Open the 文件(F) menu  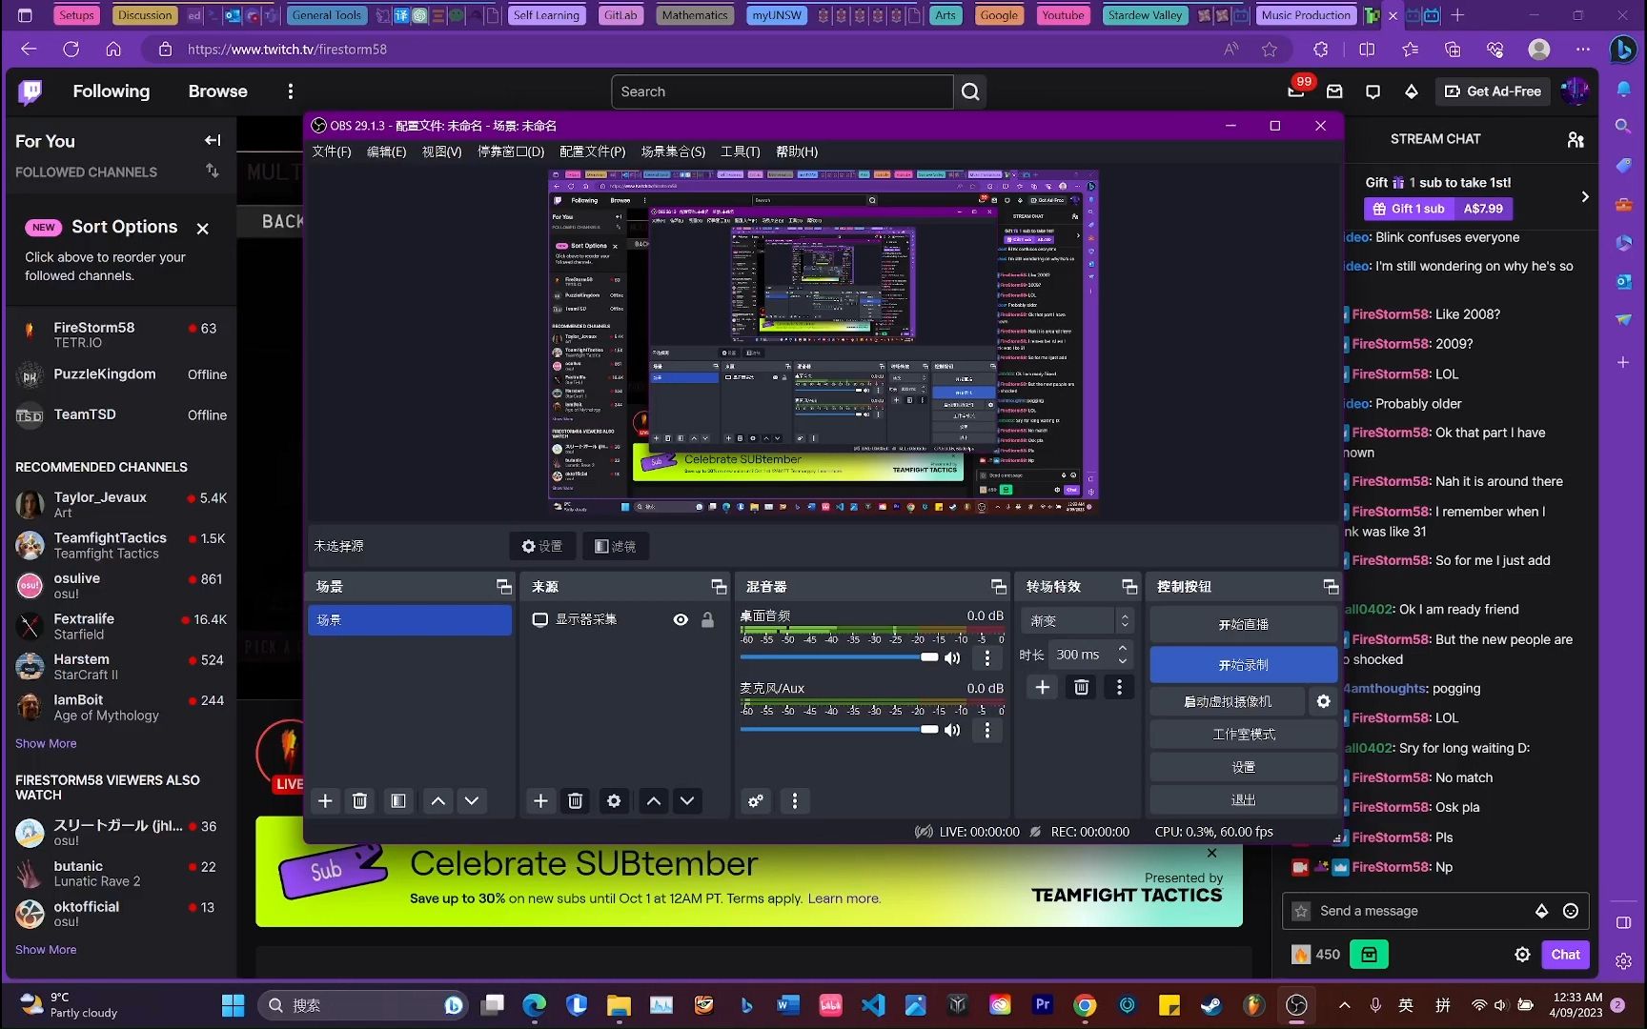tap(332, 151)
